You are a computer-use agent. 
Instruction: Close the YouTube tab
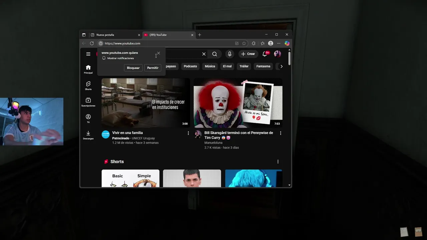[x=192, y=35]
